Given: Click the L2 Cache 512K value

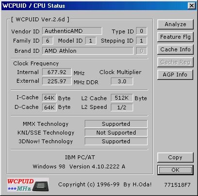Looking at the screenshot, I should tap(122, 98).
